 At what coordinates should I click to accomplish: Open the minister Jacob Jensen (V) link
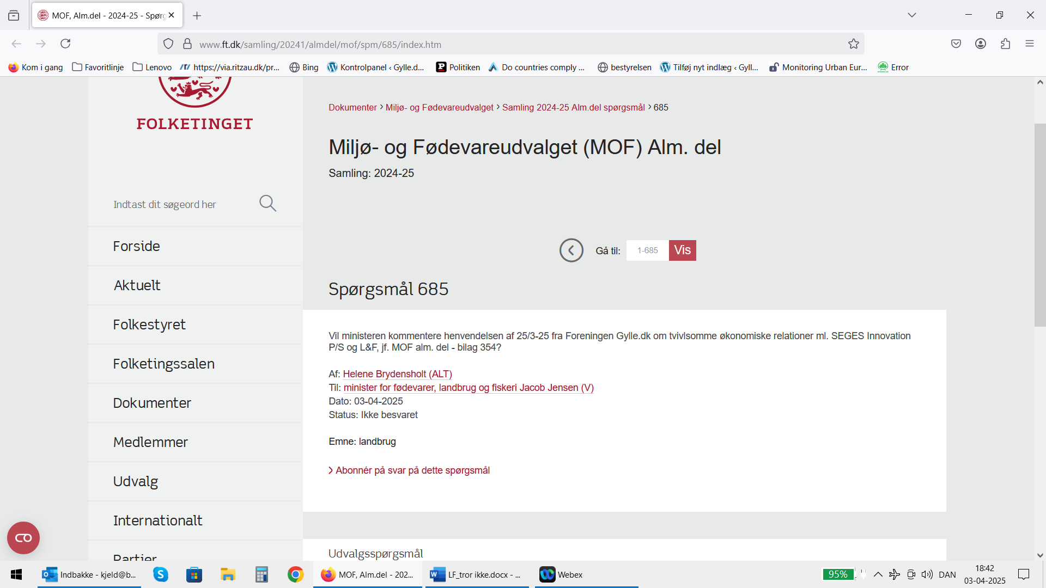(469, 388)
